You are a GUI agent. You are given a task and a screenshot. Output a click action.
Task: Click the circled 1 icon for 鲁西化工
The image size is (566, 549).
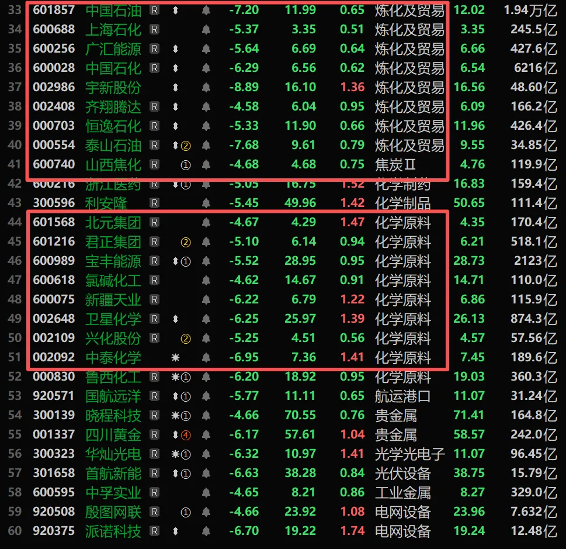(x=186, y=377)
